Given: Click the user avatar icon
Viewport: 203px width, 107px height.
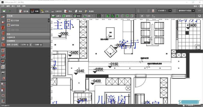Looking at the screenshot, I should pos(201,6).
